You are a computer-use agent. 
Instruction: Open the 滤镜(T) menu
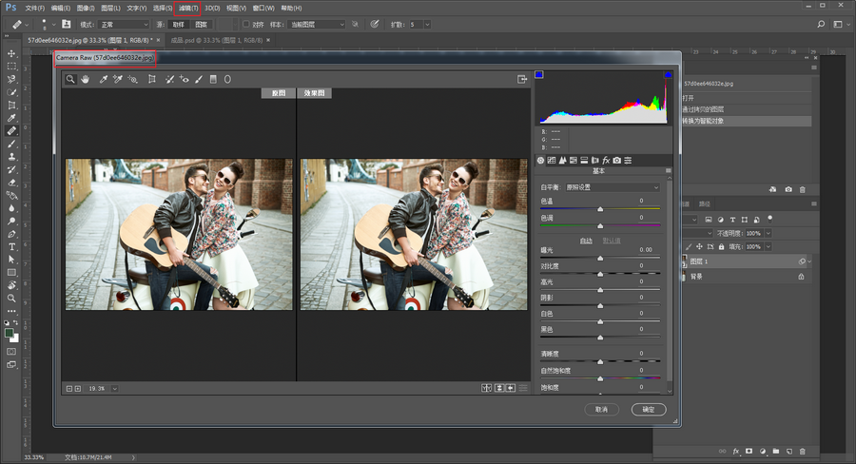point(188,8)
